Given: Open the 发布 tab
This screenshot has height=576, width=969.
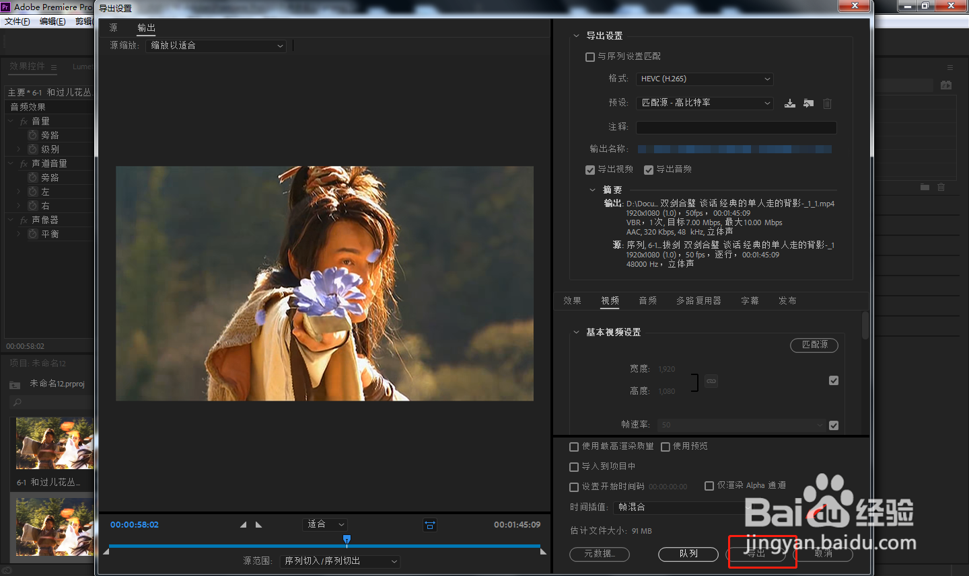Looking at the screenshot, I should pos(787,301).
